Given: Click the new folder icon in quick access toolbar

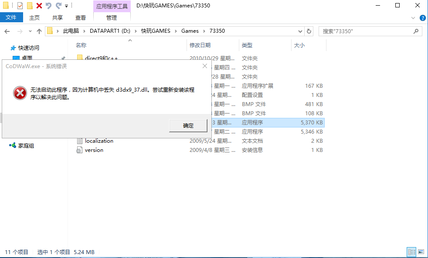Looking at the screenshot, I should tap(30, 6).
